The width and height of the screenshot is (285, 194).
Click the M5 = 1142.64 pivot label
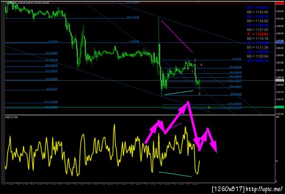click(x=257, y=12)
